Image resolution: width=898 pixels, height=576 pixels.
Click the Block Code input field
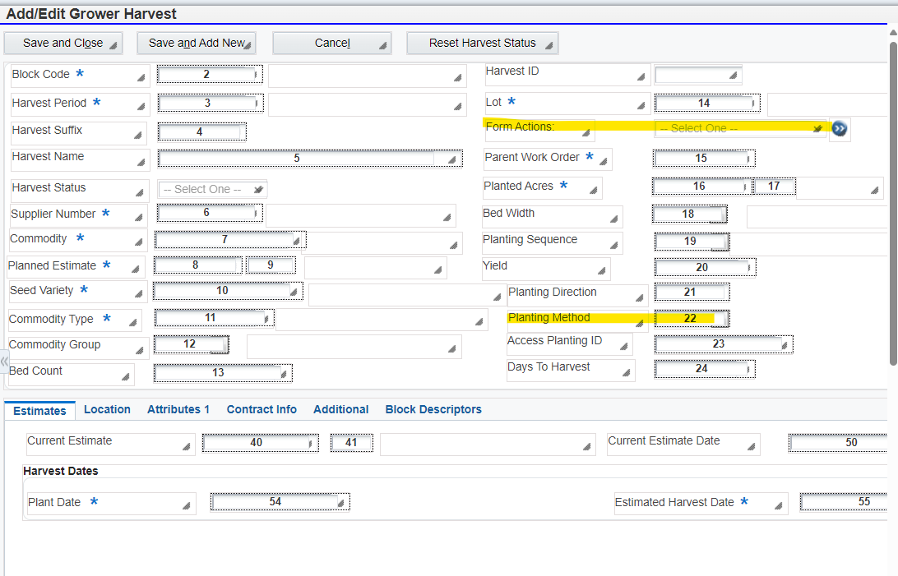pyautogui.click(x=211, y=74)
